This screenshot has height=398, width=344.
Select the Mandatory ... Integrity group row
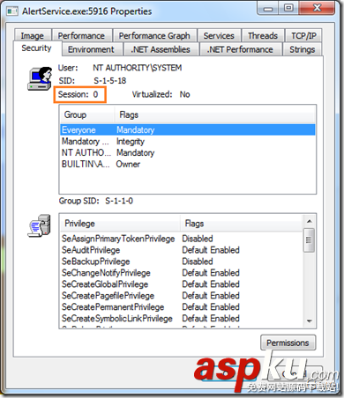coord(188,141)
